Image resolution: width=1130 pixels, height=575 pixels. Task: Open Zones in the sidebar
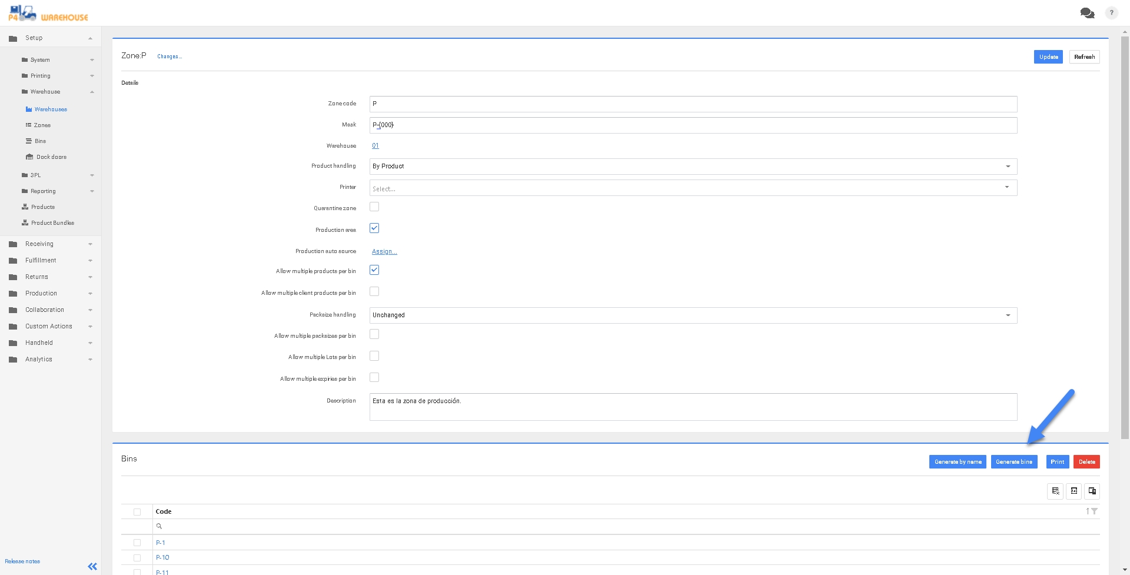click(x=42, y=125)
